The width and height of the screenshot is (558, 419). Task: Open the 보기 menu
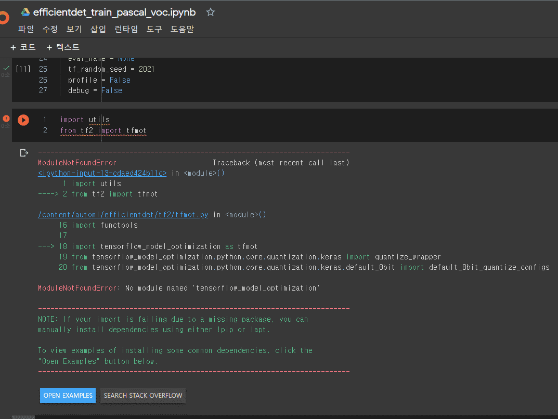(x=74, y=29)
